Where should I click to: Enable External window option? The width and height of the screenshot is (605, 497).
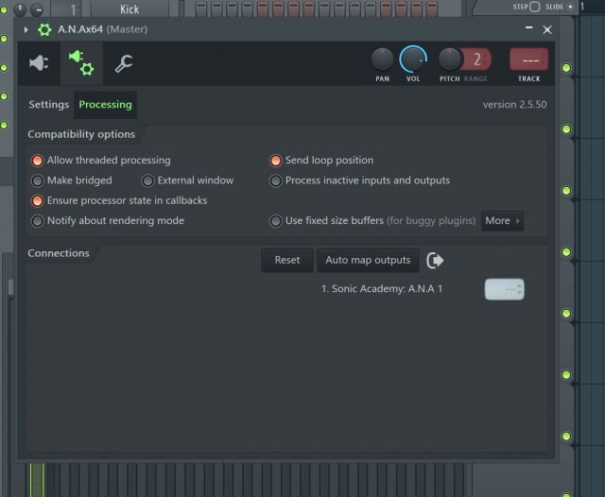187,180
